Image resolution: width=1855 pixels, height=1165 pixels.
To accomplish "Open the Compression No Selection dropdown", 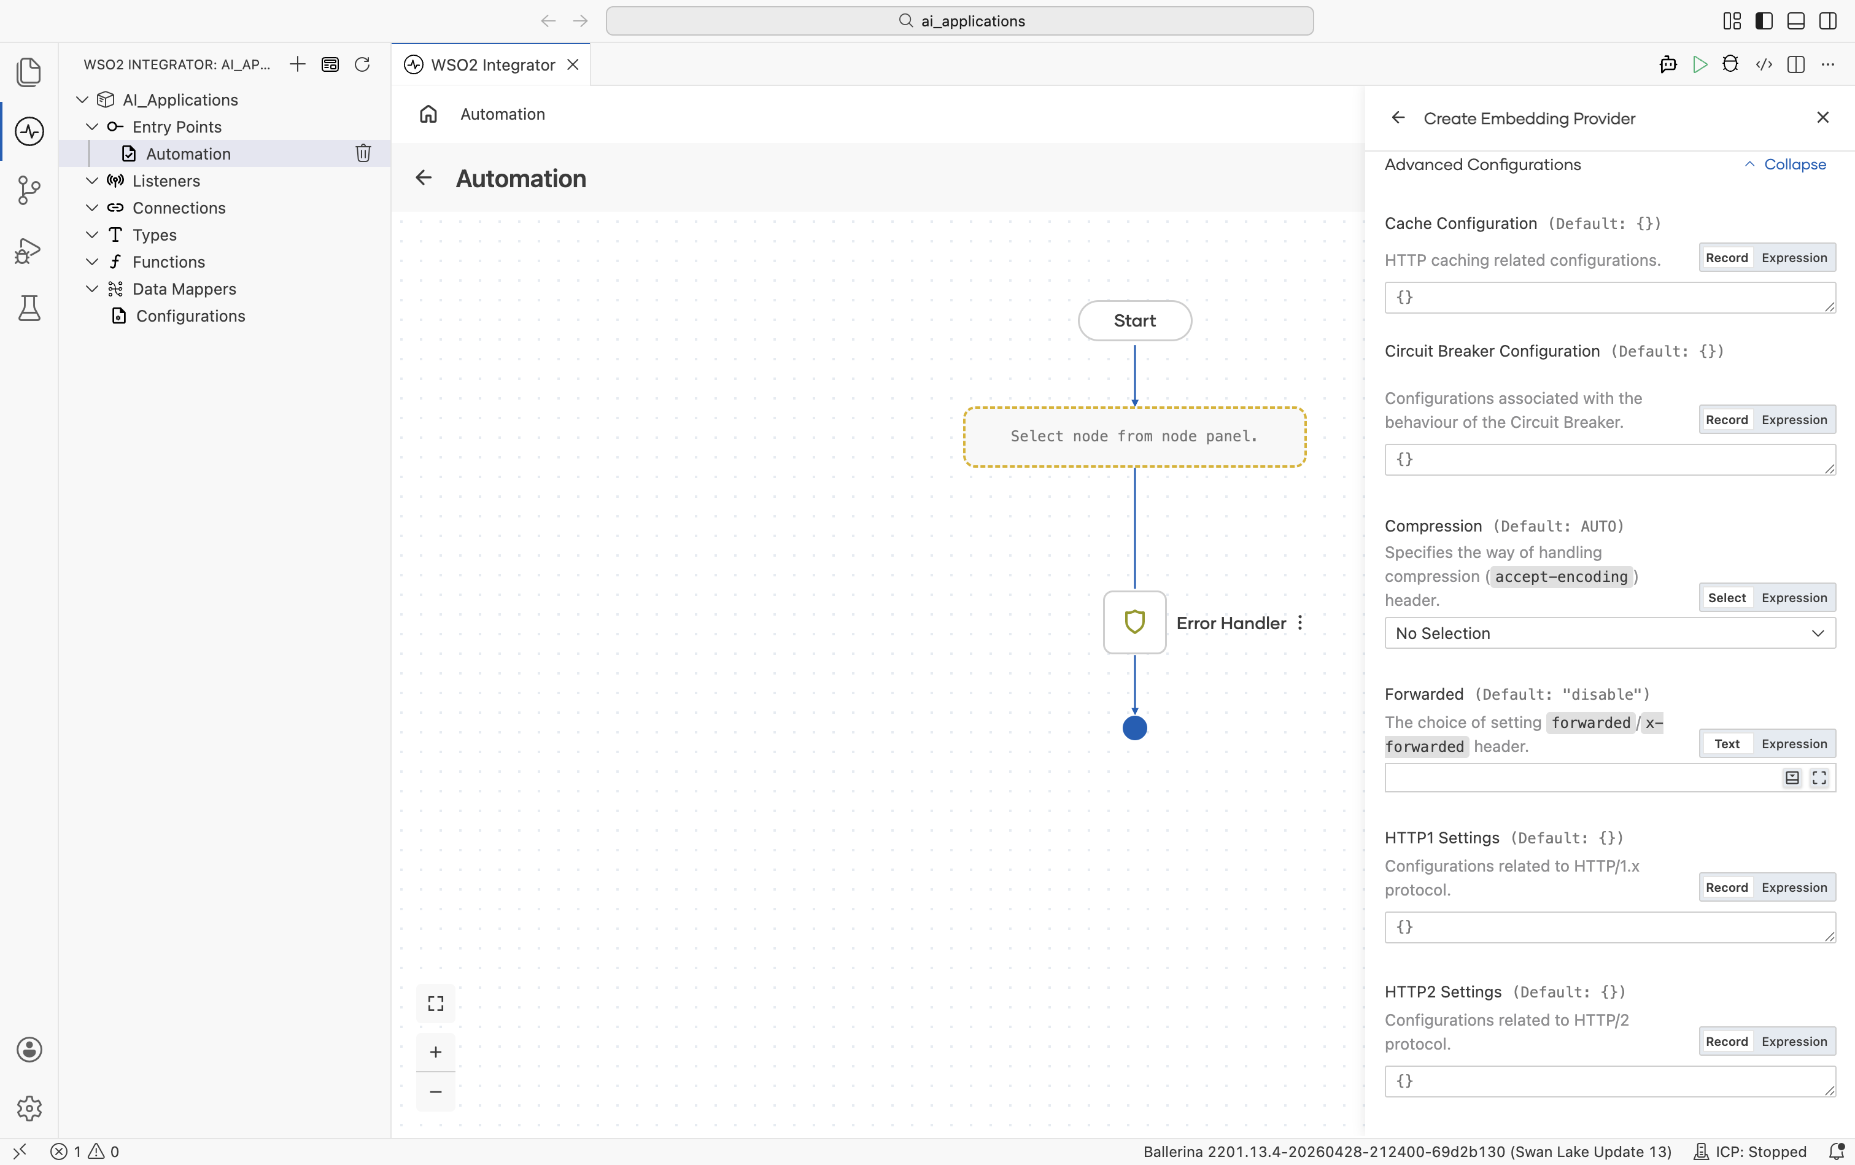I will tap(1610, 633).
